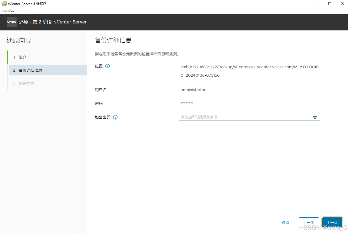Click the vmw logo in header
This screenshot has width=348, height=233.
(12, 22)
